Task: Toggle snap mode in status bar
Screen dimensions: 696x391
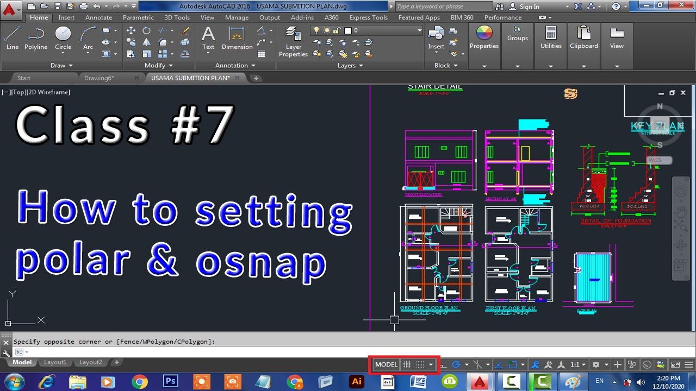Action: [420, 365]
